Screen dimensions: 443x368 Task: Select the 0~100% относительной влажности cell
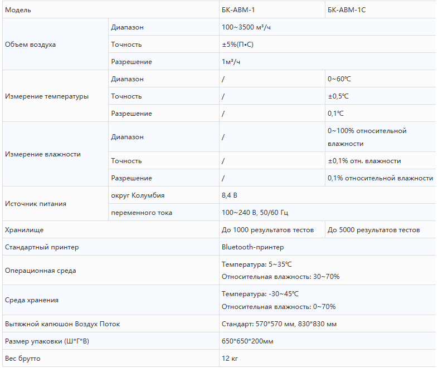(x=381, y=137)
